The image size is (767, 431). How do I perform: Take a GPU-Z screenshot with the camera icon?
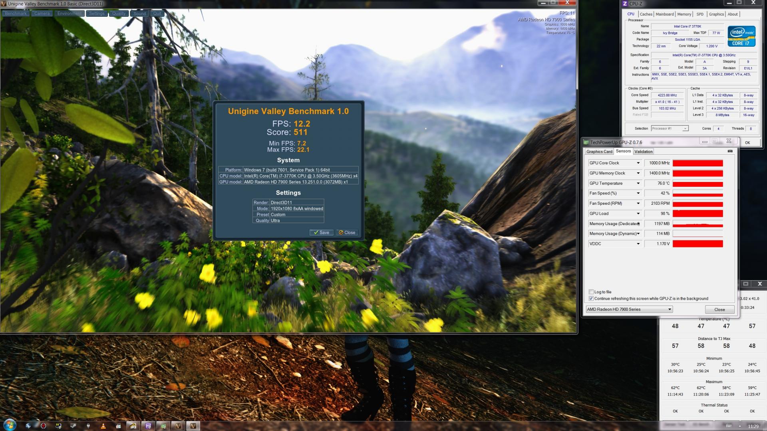click(x=730, y=151)
